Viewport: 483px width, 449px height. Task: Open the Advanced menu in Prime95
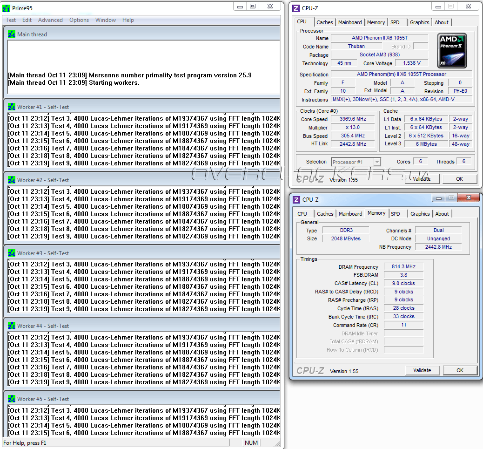[50, 20]
